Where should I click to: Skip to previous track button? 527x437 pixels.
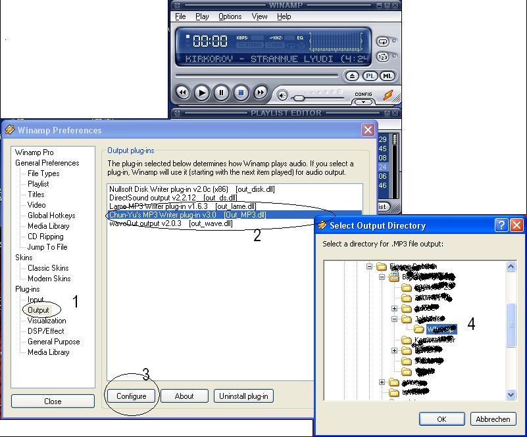point(183,93)
